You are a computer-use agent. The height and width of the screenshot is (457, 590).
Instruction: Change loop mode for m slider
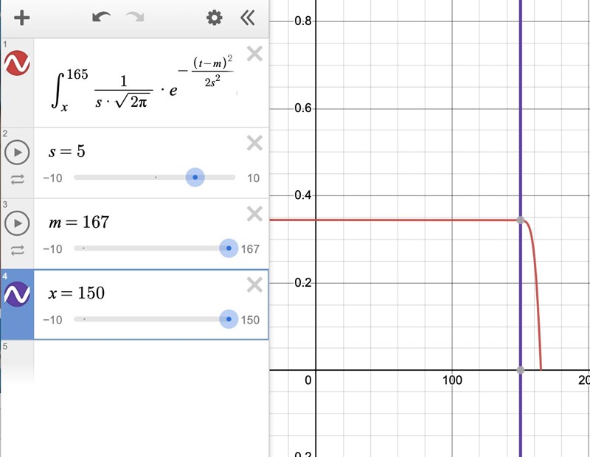(x=17, y=250)
